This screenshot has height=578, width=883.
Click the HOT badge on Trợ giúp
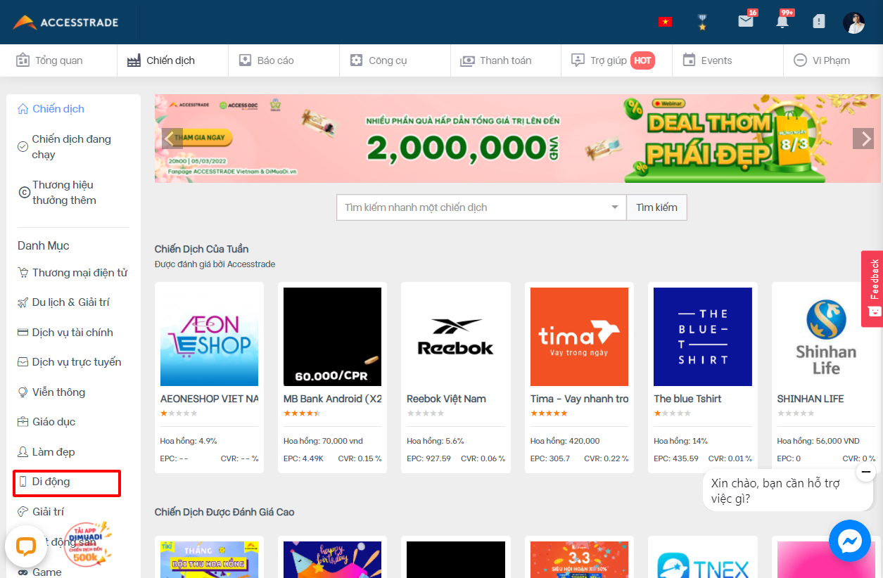[642, 60]
